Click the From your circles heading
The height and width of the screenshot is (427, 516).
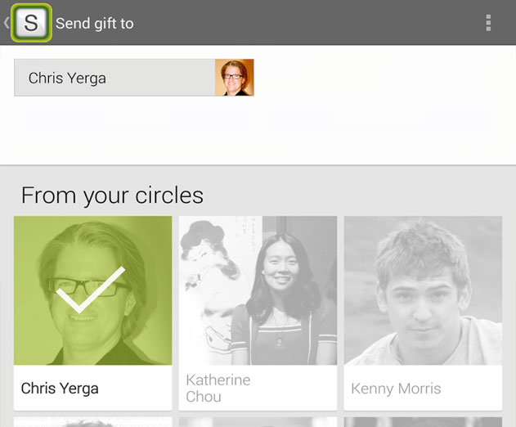click(112, 196)
